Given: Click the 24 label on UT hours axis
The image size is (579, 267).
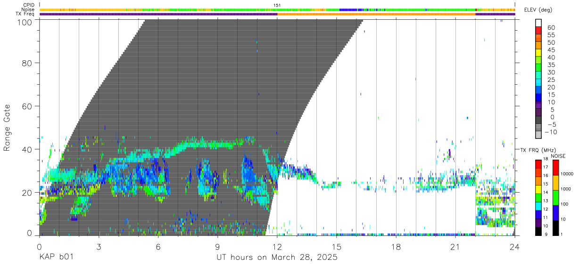Looking at the screenshot, I should pyautogui.click(x=515, y=246).
